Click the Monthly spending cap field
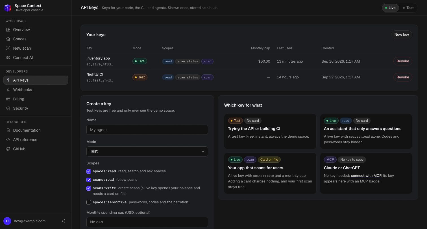The image size is (427, 229). coord(147,222)
